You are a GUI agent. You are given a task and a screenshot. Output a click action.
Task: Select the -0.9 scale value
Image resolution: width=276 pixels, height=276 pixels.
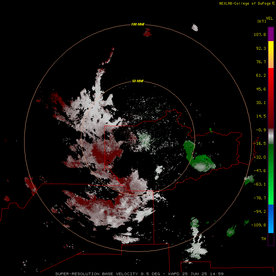(x=261, y=130)
